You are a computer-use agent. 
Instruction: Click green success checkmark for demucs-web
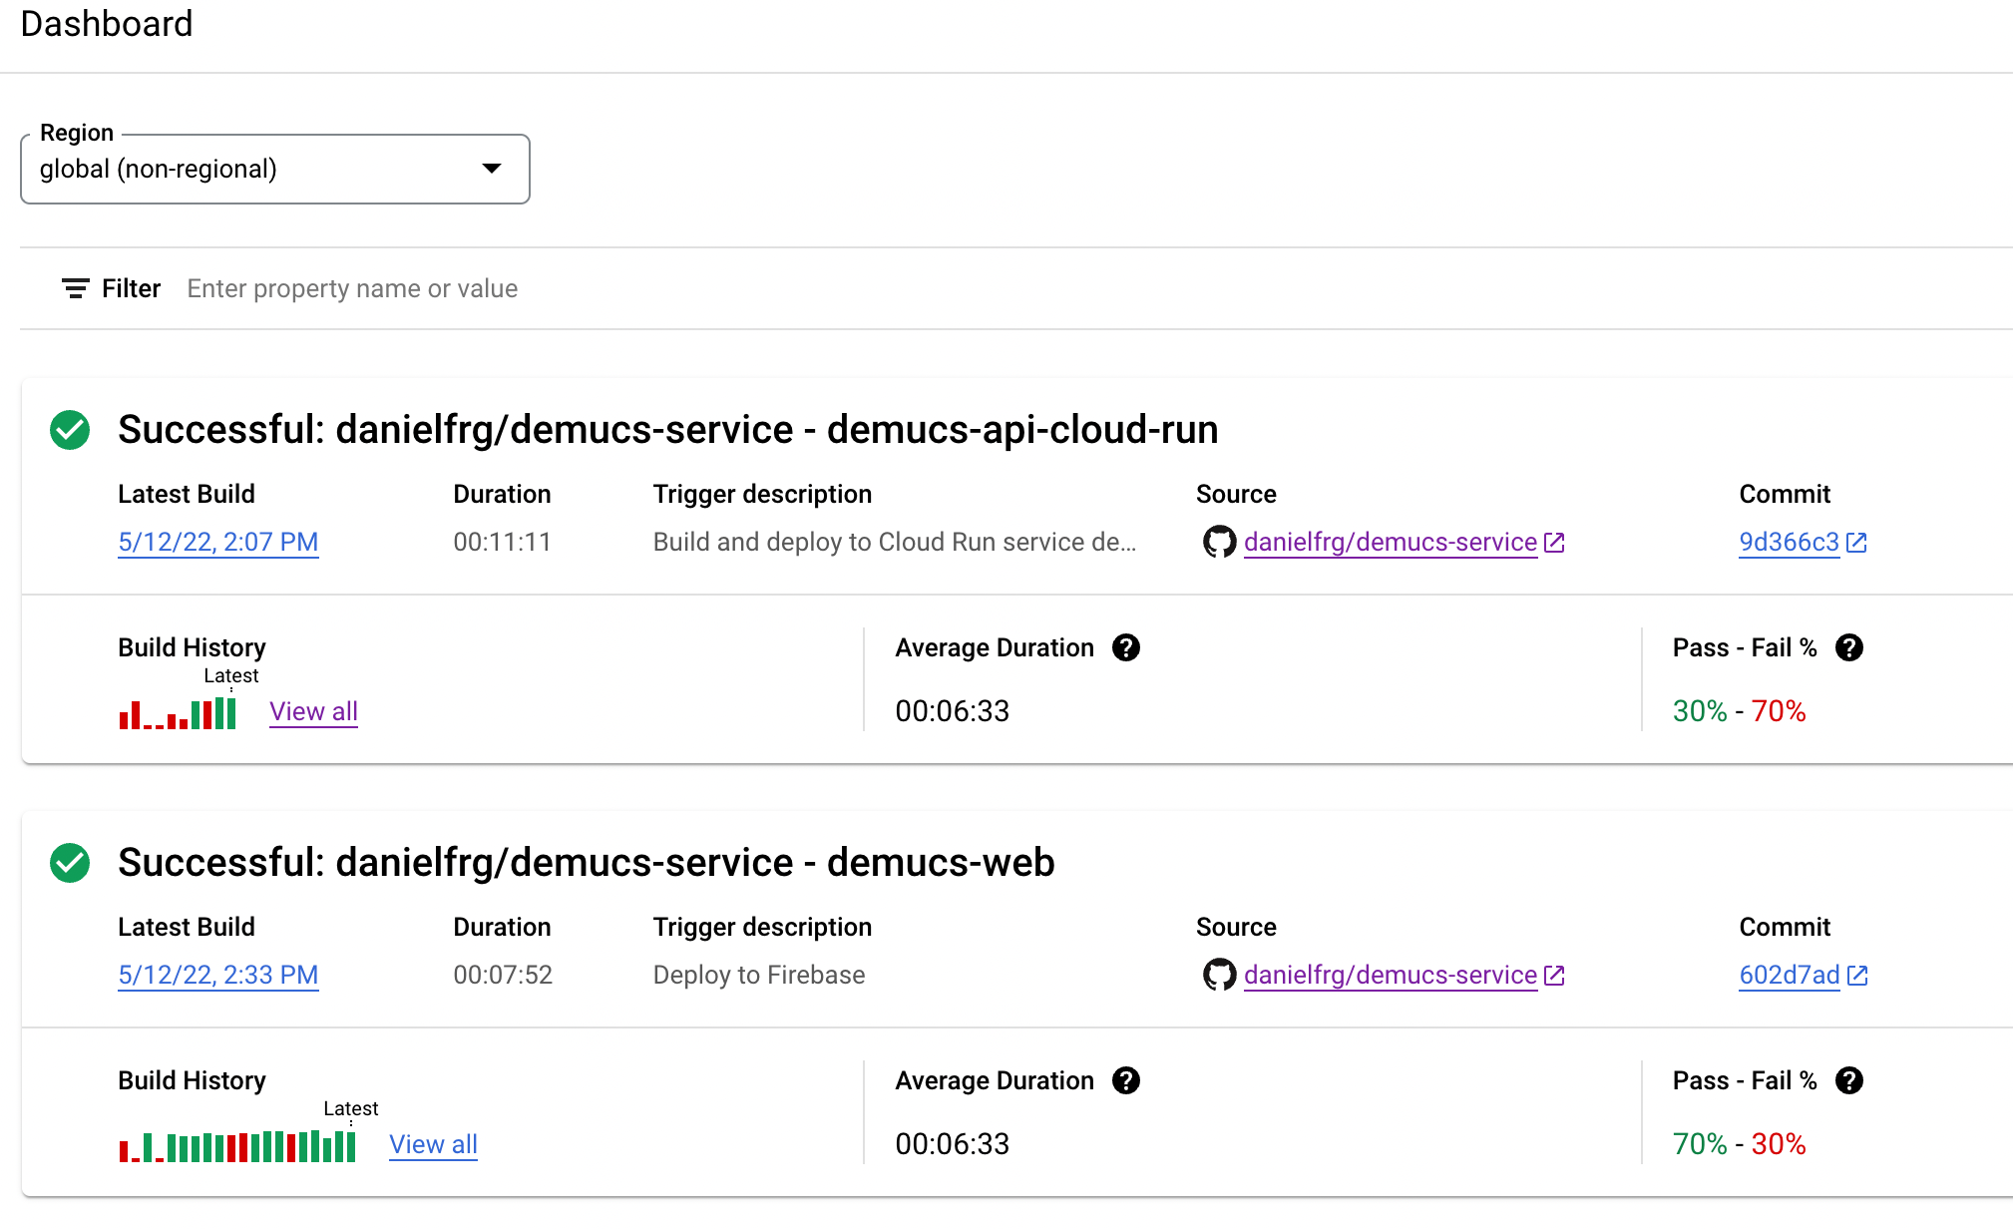70,863
